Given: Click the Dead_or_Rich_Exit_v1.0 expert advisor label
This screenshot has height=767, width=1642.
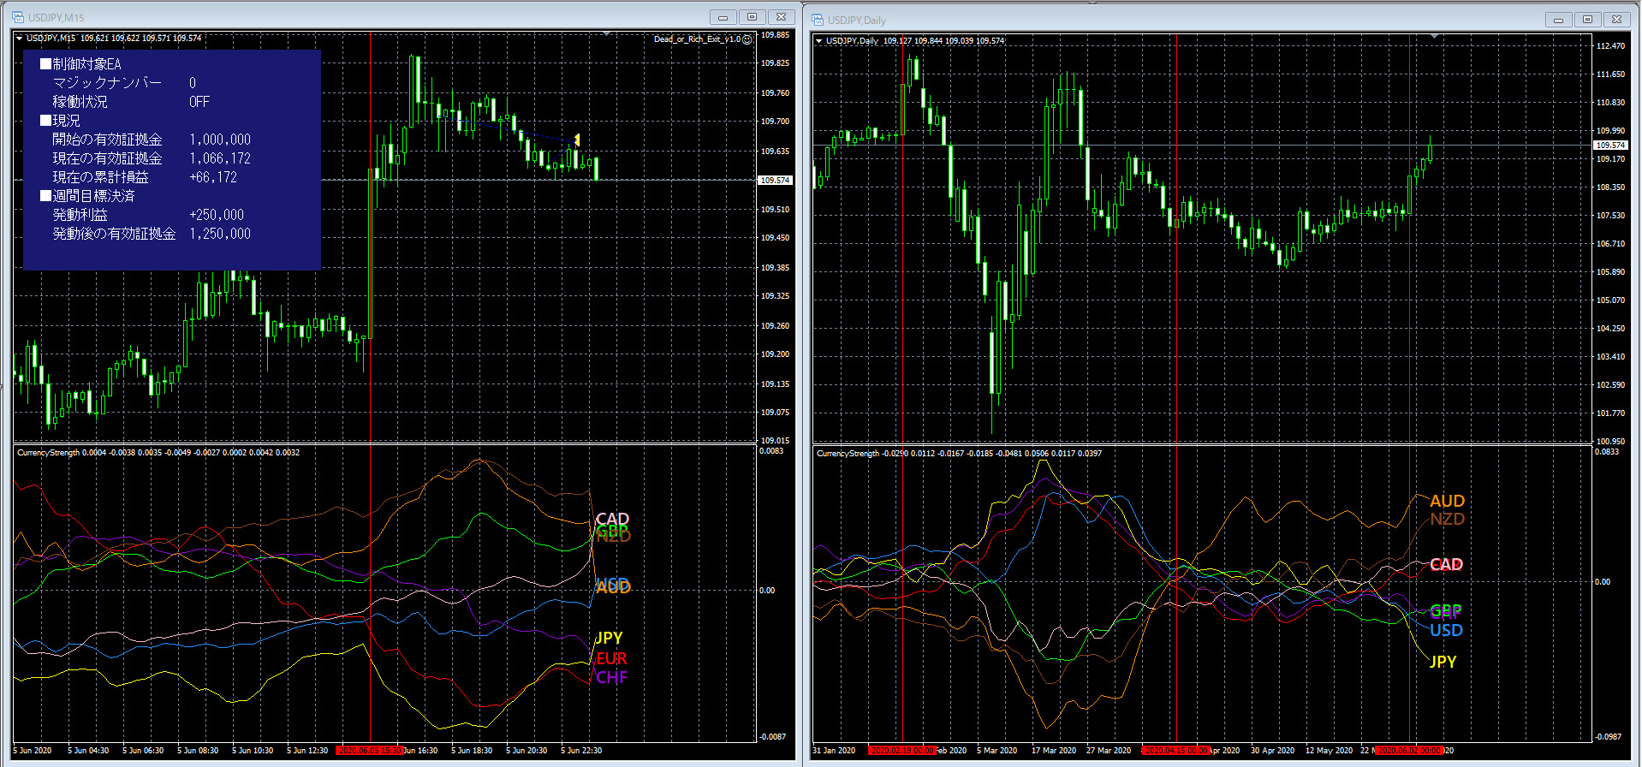Looking at the screenshot, I should point(697,39).
